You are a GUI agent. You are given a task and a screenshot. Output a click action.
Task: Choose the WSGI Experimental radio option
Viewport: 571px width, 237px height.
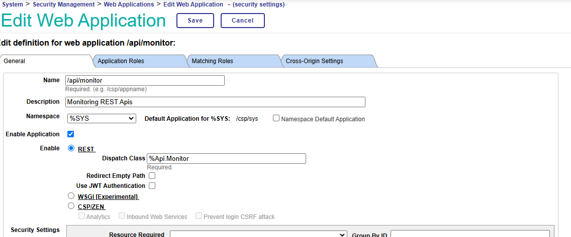pos(71,196)
